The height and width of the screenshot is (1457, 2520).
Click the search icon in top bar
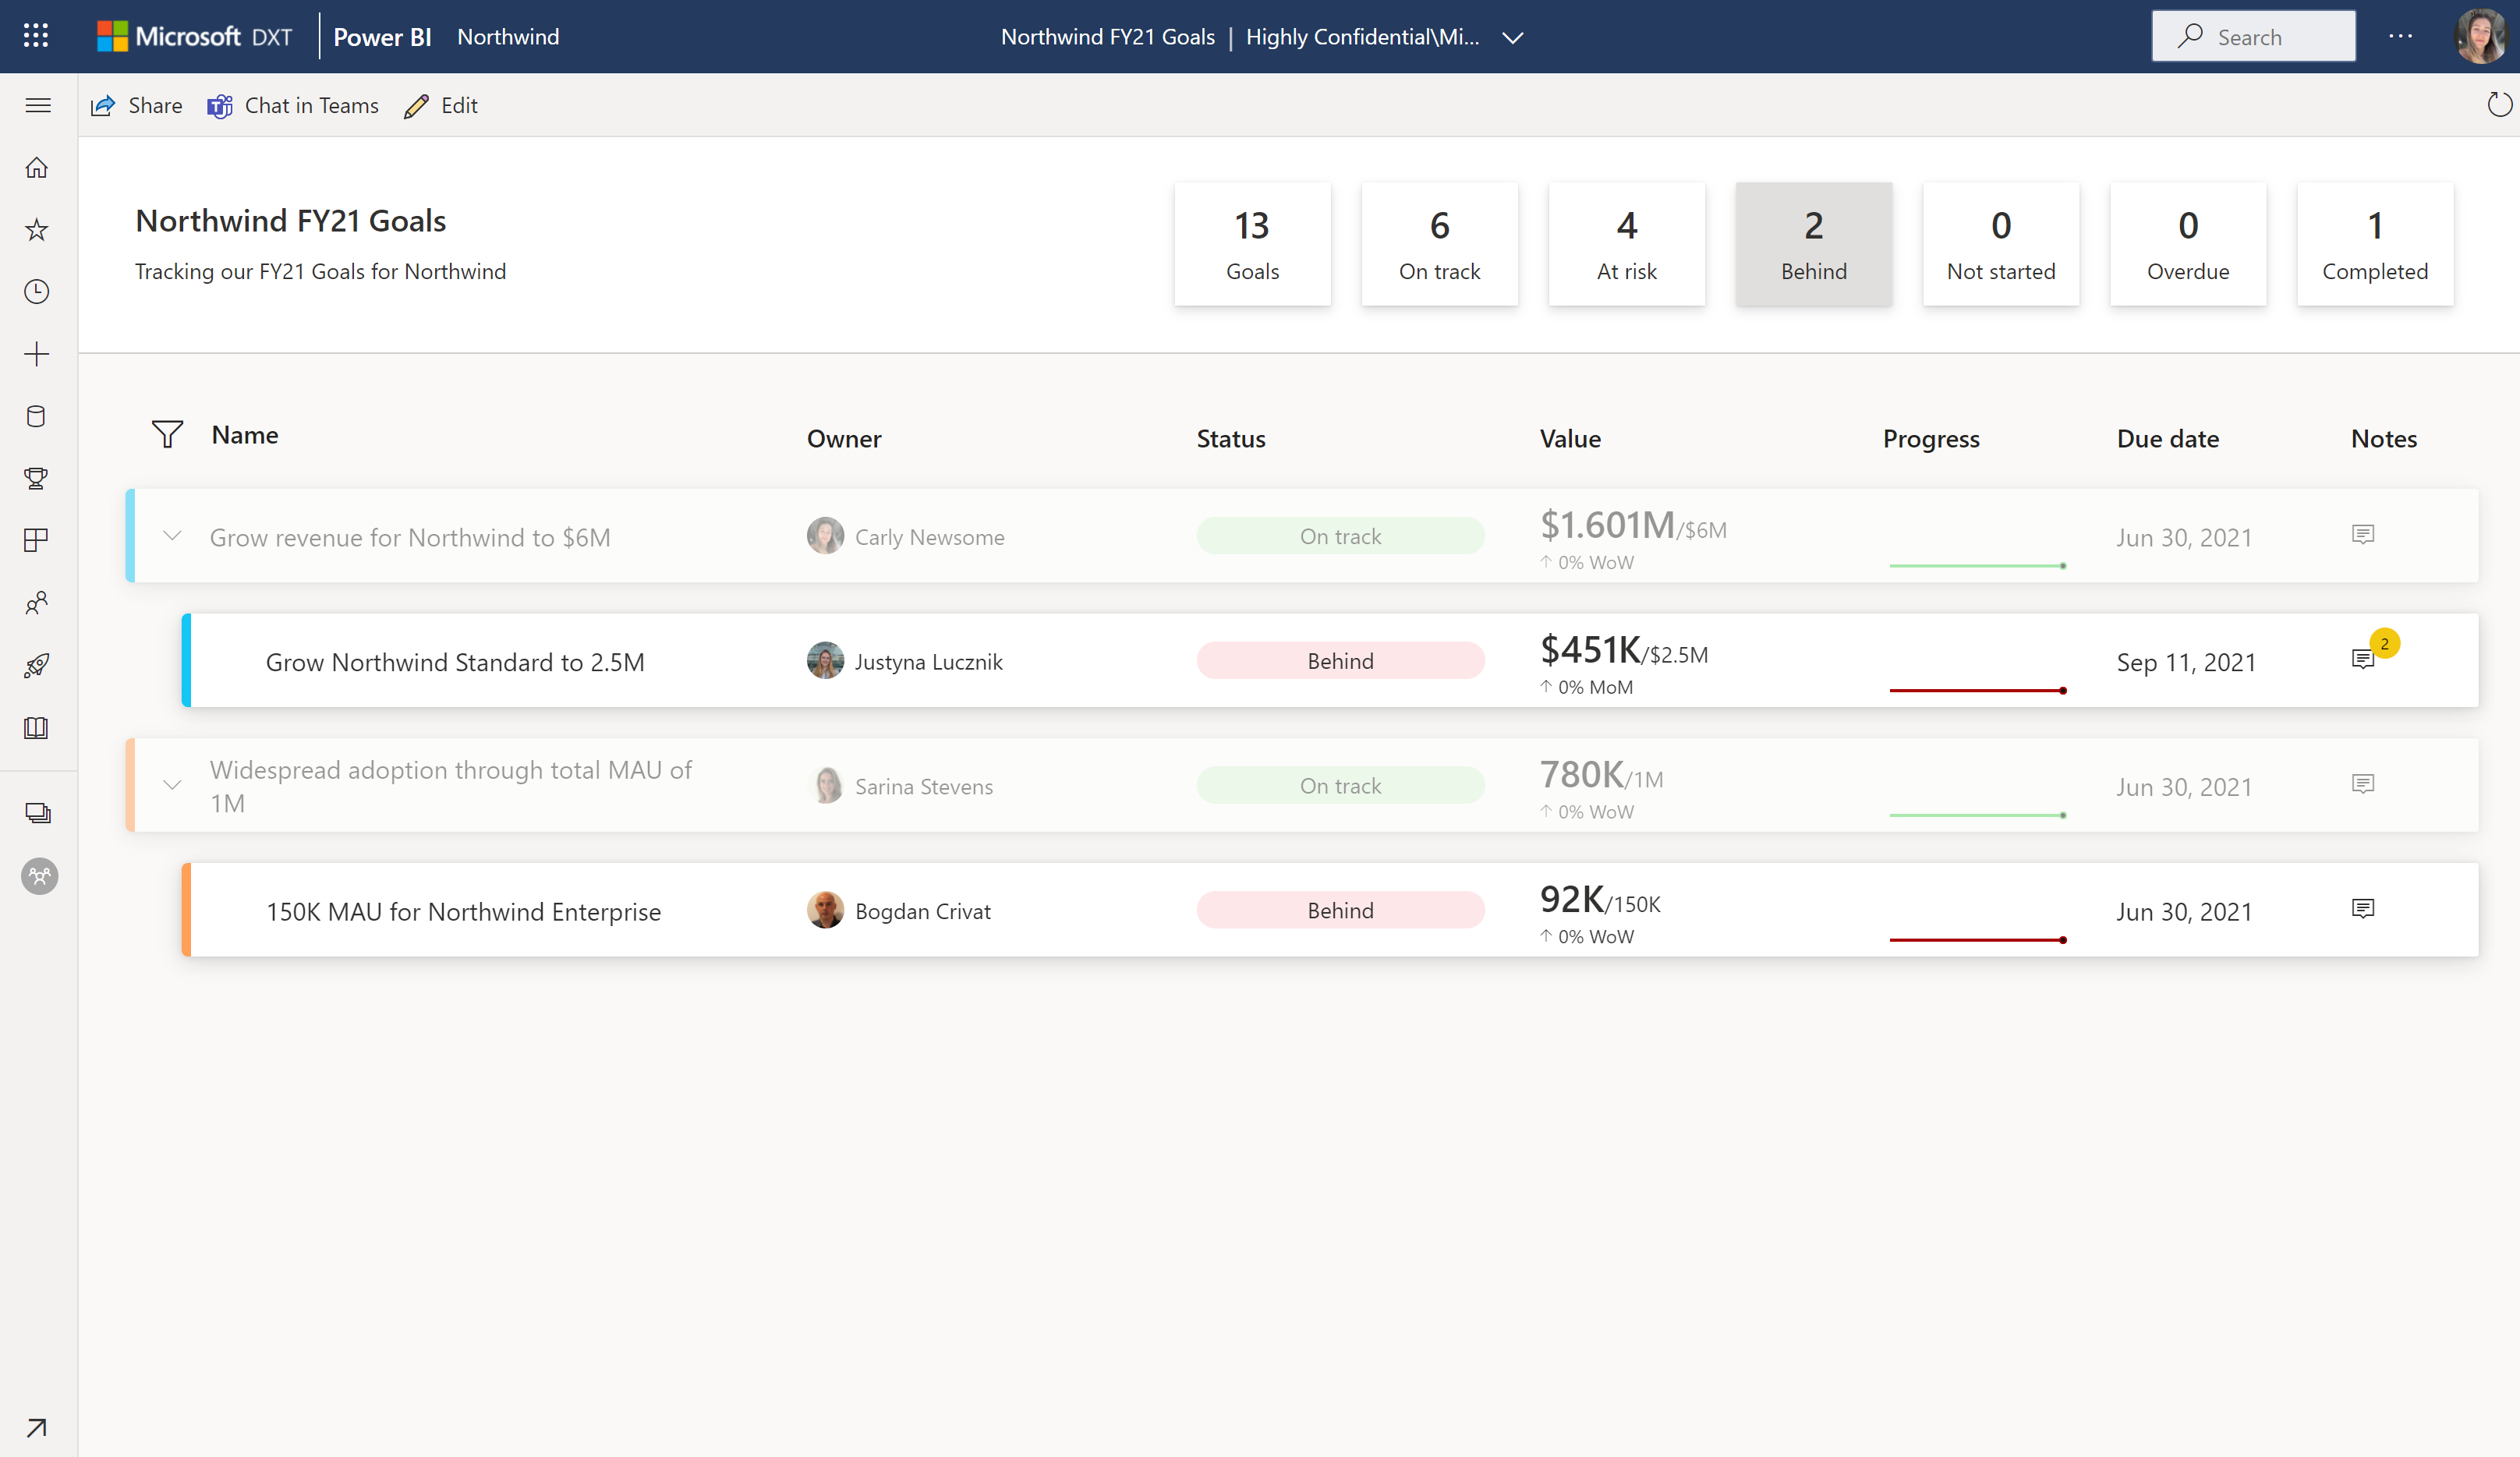pyautogui.click(x=2190, y=34)
